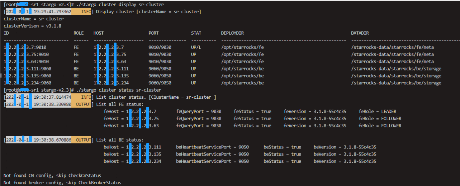Click the ID cell ending in 3.63:9010
Viewport: 460px width, 186px height.
click(26, 62)
